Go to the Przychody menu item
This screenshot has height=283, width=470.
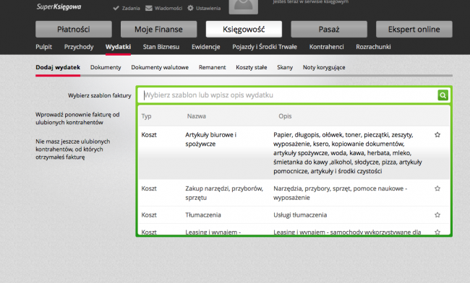pos(79,47)
